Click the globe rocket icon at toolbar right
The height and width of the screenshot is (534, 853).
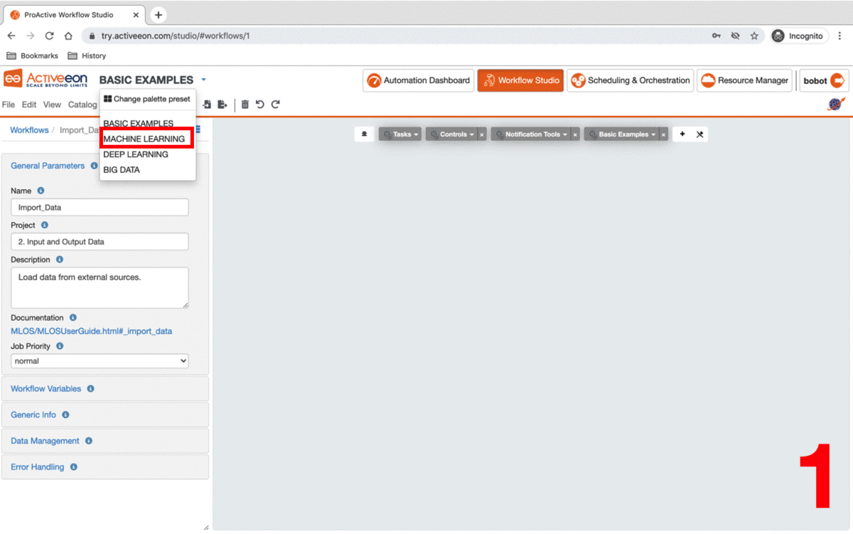[x=837, y=105]
